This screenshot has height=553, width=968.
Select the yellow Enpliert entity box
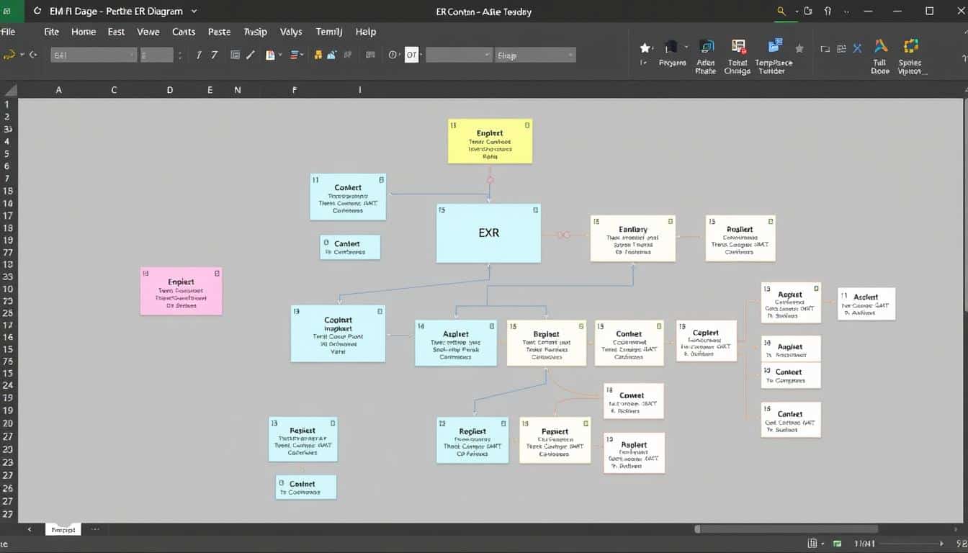(490, 141)
